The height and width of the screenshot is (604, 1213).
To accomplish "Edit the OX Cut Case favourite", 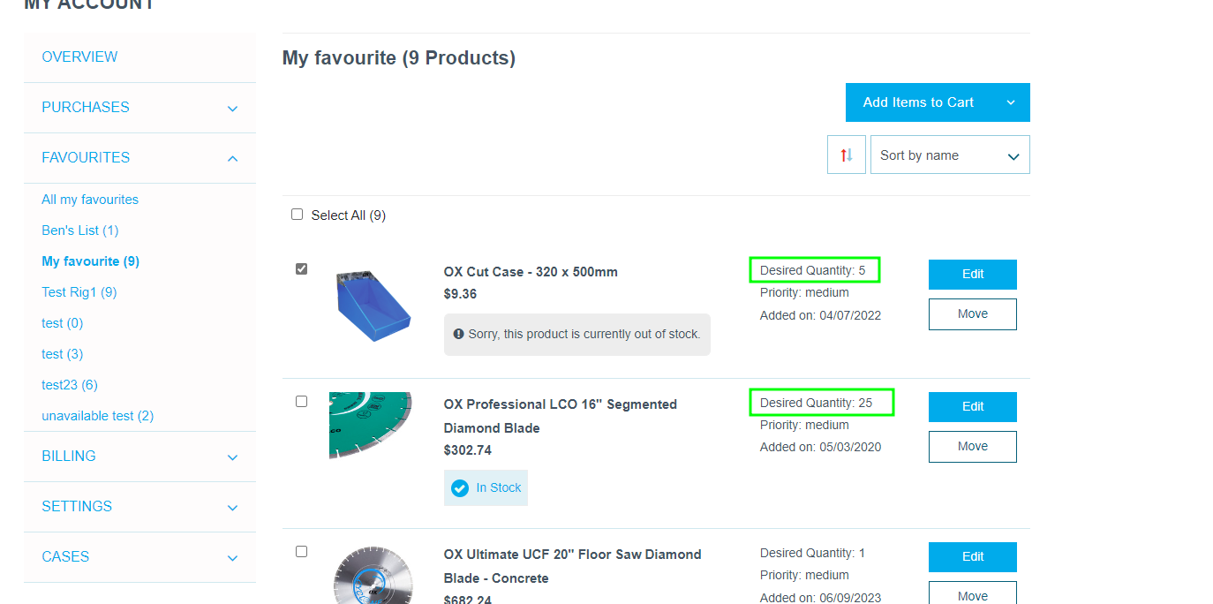I will click(972, 275).
